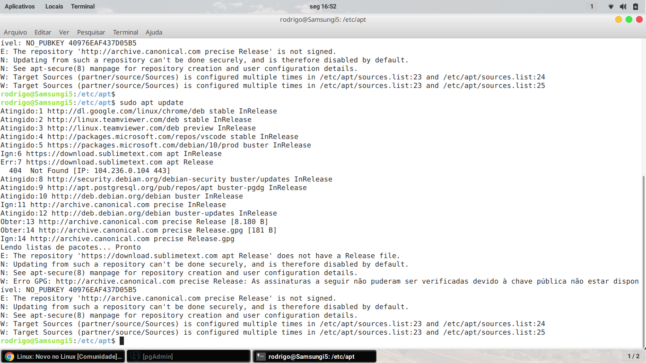
Task: Click the '404 Not Found [IP: 104.236.0.104 443]' line
Action: [89, 171]
